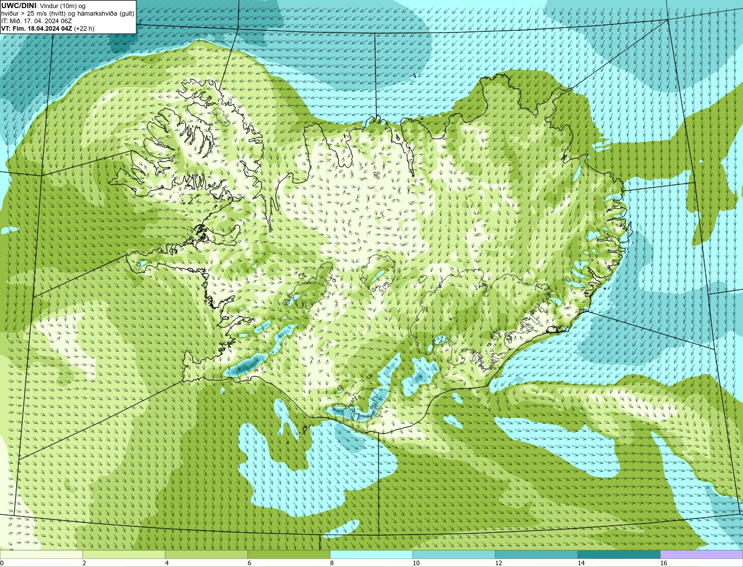Click the 'UWC/DINI: Vindur (10m) og' title line
Image resolution: width=743 pixels, height=567 pixels.
click(x=43, y=6)
